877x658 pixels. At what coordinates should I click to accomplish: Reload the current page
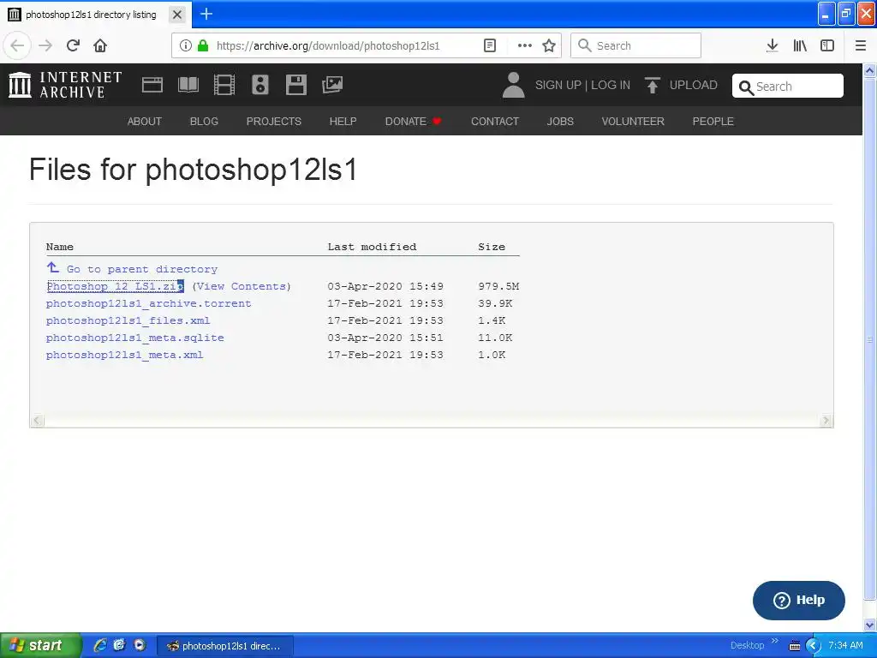(73, 45)
